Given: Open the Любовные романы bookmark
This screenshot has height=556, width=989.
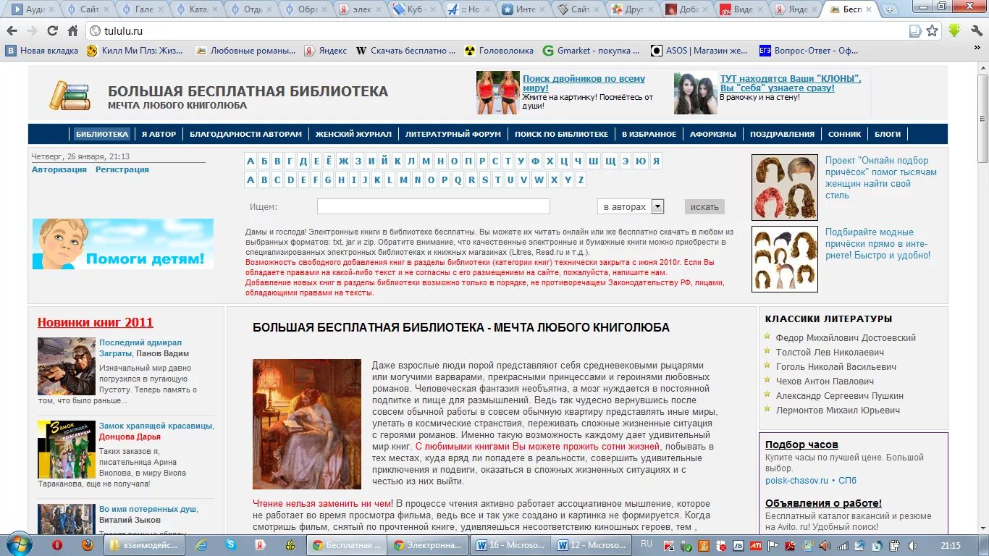Looking at the screenshot, I should coord(245,51).
